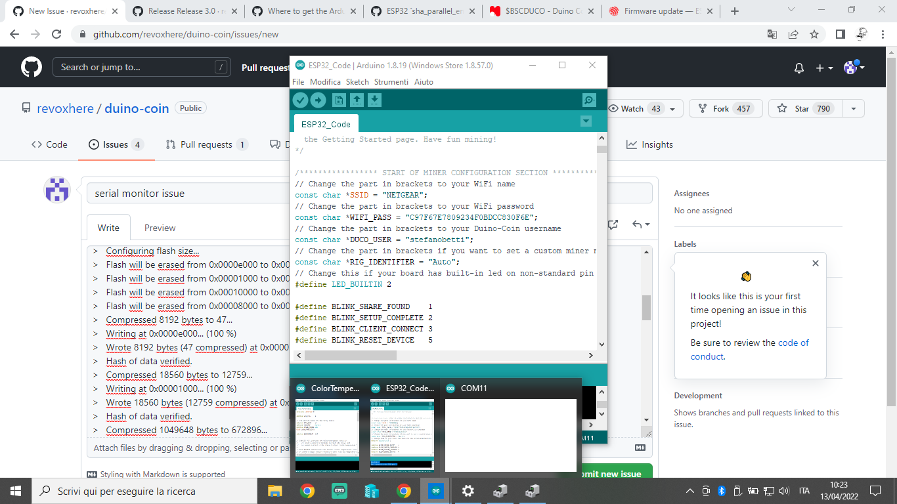Click the Arduino editor vertical scrollbar
This screenshot has height=504, width=897.
[602, 241]
